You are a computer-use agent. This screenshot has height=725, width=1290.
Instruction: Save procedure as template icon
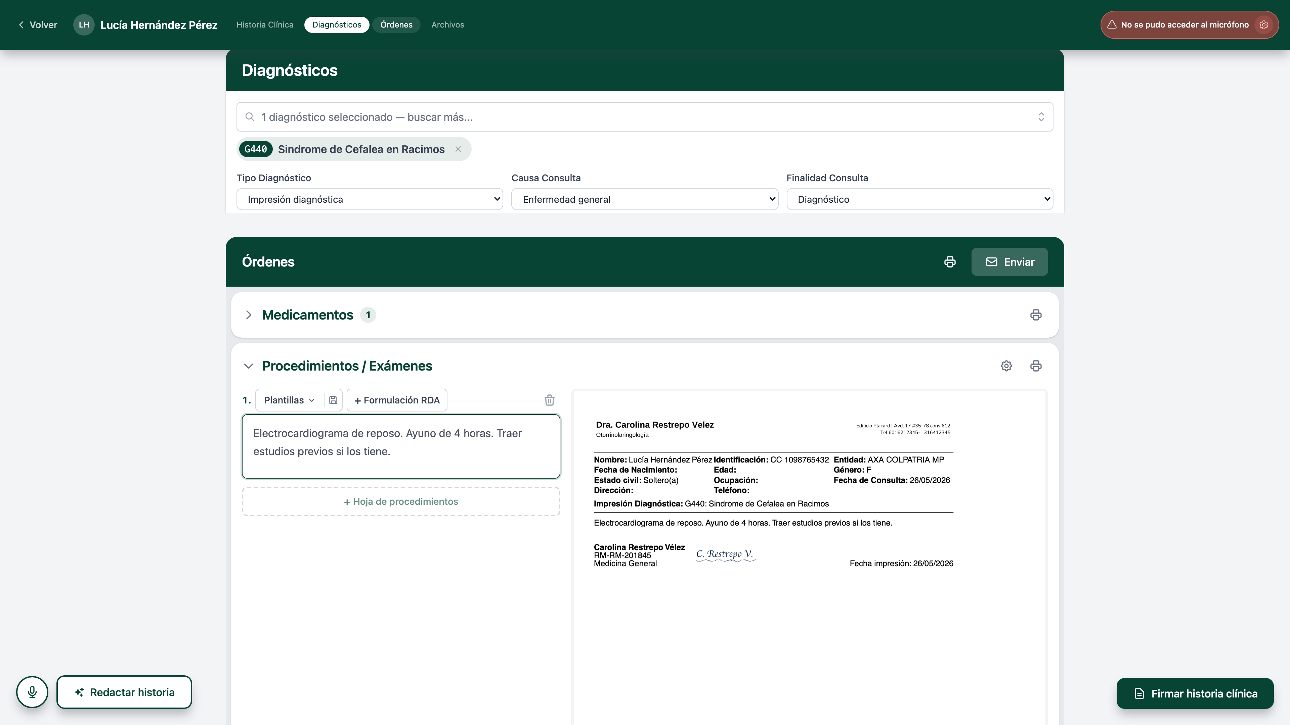(x=333, y=400)
